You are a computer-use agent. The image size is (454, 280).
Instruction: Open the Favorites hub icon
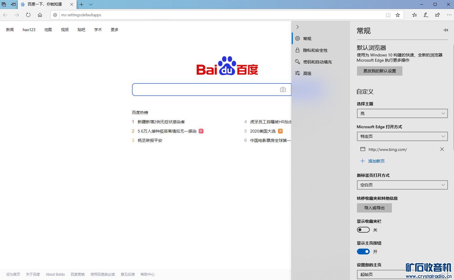tap(414, 15)
